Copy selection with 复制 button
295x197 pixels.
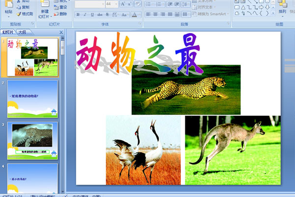[23, 7]
